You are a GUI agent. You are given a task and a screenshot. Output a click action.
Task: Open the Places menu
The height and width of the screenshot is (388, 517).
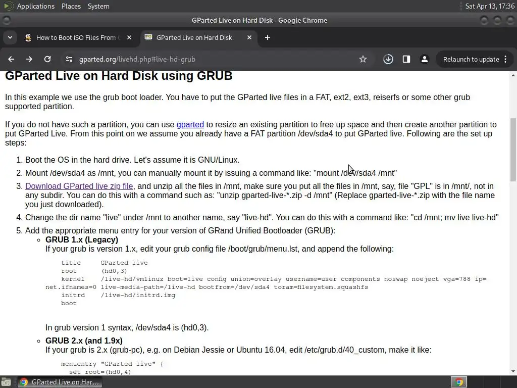pyautogui.click(x=71, y=6)
